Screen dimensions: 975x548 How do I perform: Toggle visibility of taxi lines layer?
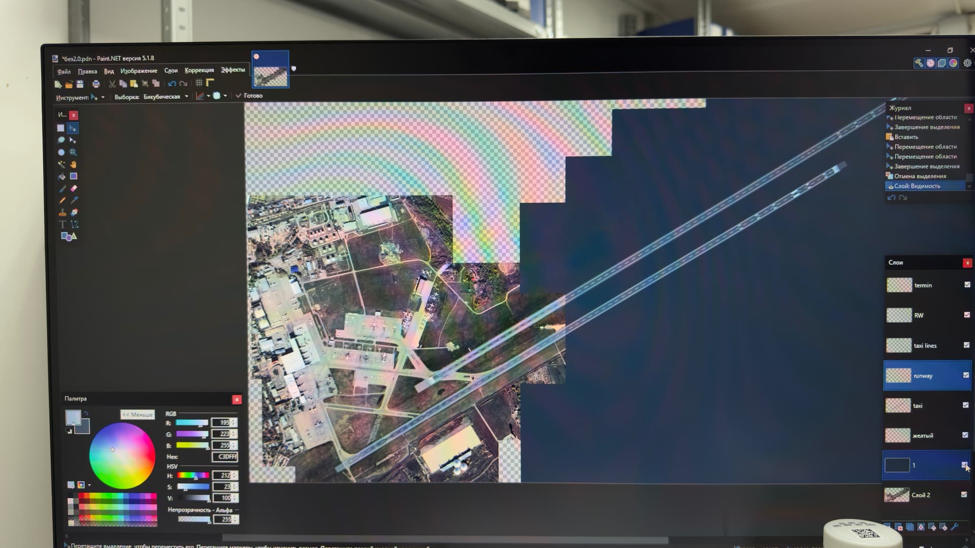point(966,345)
